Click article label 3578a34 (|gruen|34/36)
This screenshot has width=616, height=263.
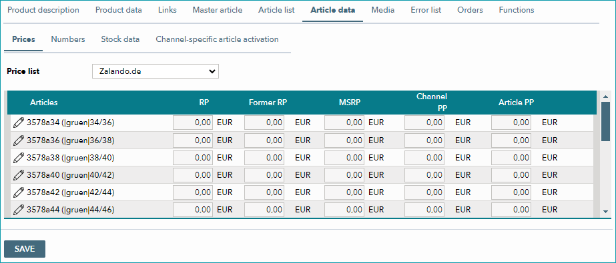click(70, 123)
